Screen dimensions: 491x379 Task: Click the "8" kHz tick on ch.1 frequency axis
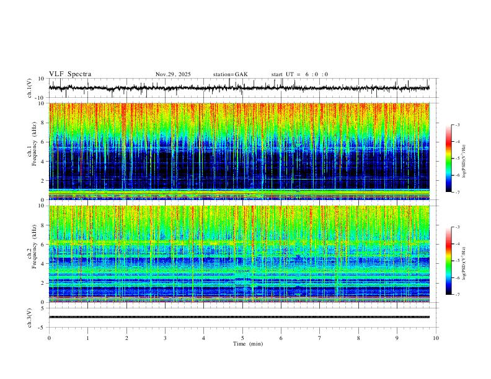[43, 123]
